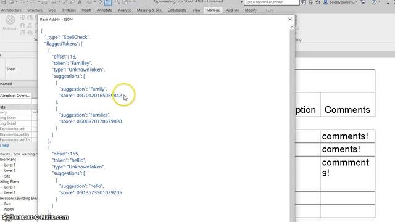
Task: Select the Text tool icon in quick access toolbar
Action: point(80,2)
